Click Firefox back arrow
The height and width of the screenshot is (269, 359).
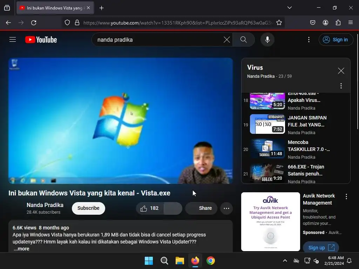point(8,23)
